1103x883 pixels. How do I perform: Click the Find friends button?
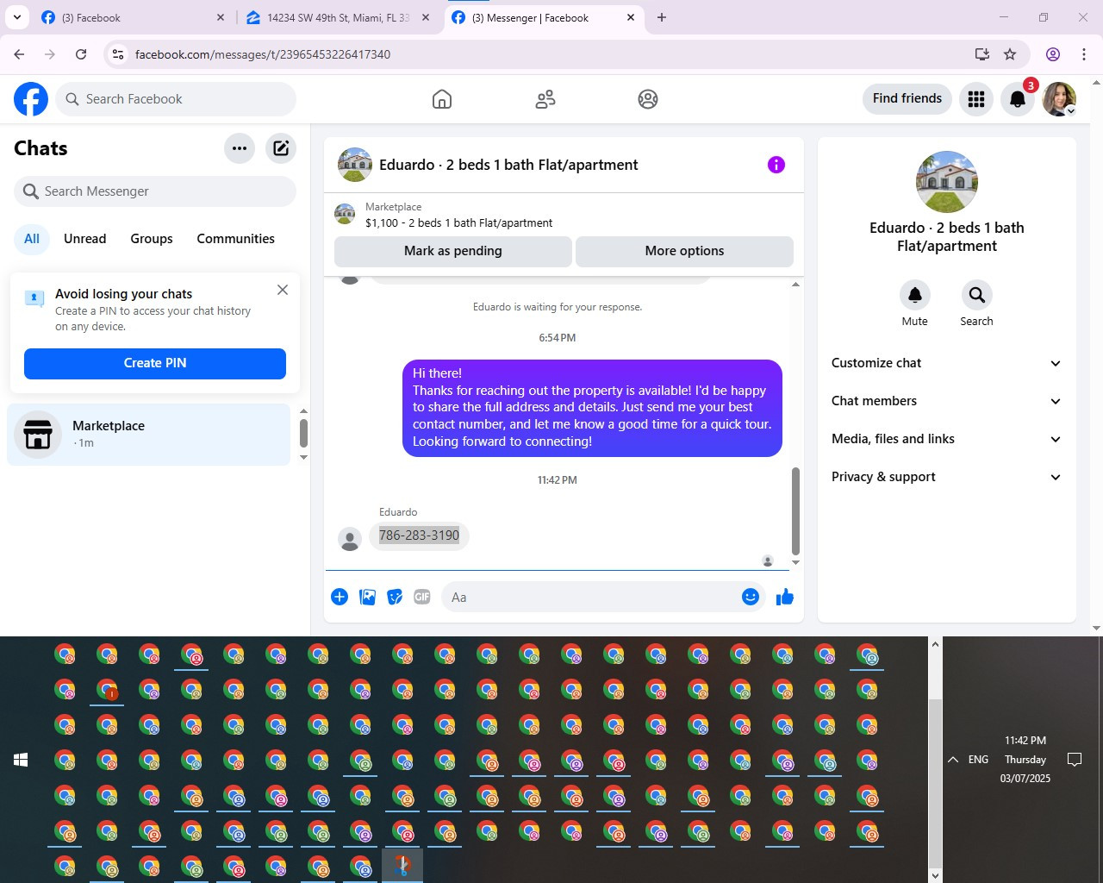point(907,98)
